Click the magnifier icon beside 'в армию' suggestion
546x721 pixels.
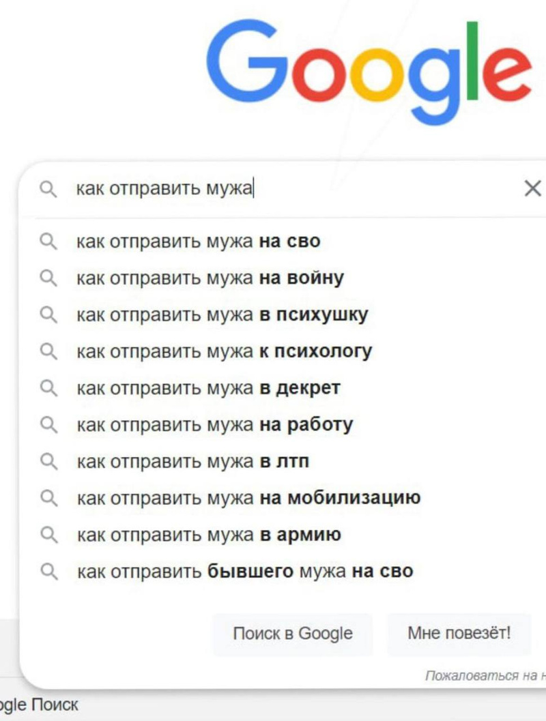coord(48,535)
